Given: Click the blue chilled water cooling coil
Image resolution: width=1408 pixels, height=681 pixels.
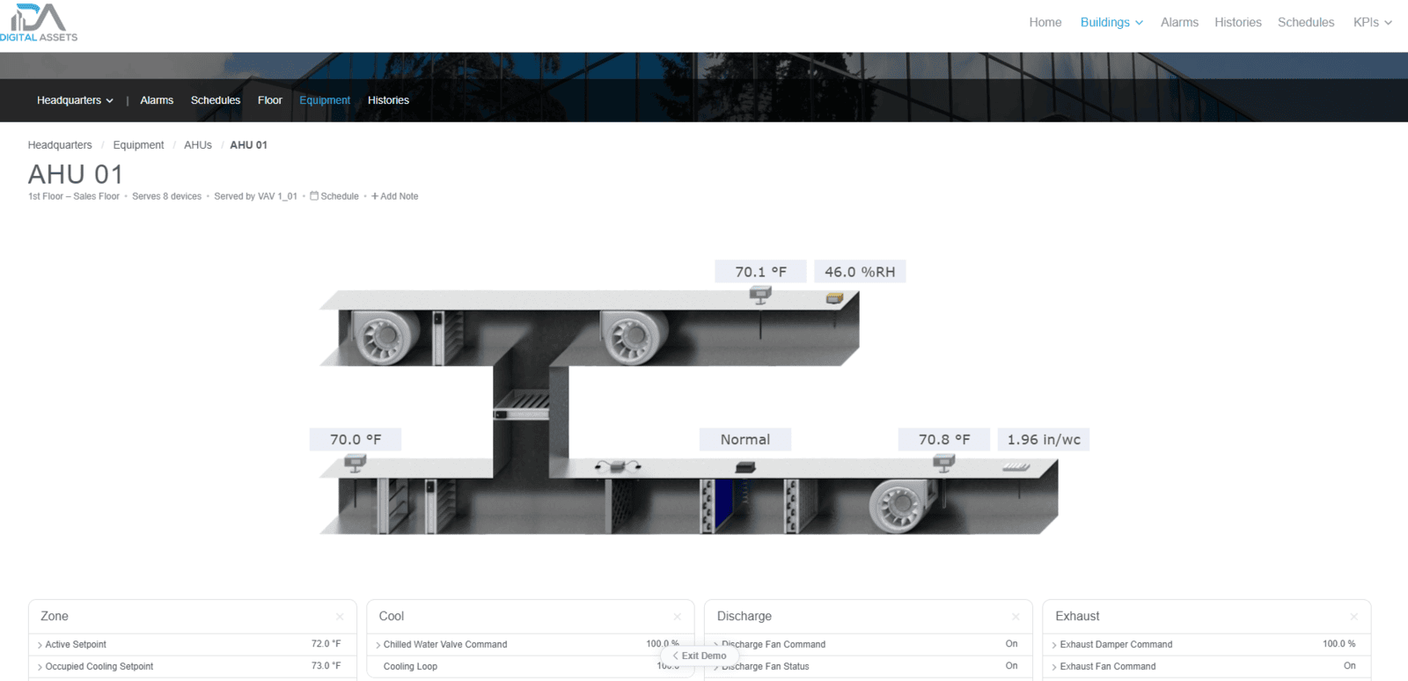Looking at the screenshot, I should pyautogui.click(x=725, y=506).
